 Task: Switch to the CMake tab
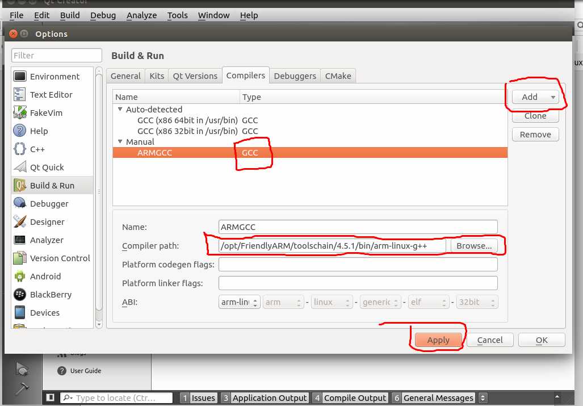338,76
